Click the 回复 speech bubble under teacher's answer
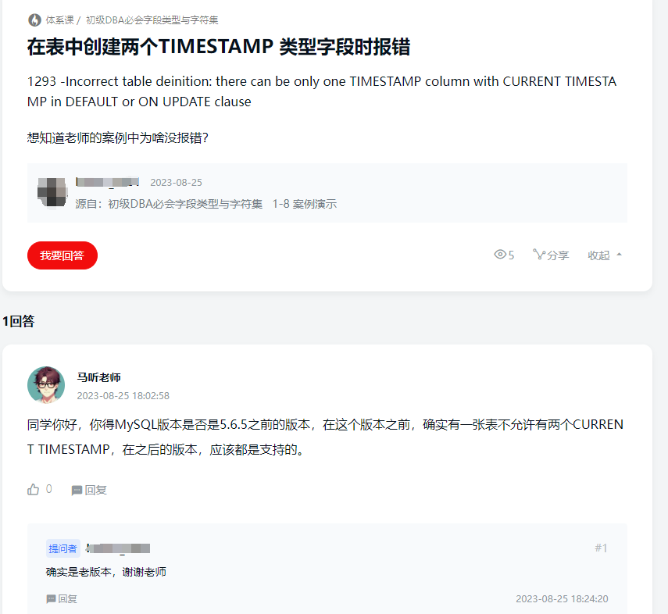This screenshot has width=668, height=614. coord(77,491)
